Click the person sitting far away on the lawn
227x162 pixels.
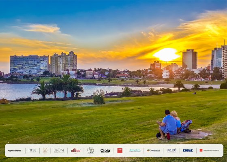(195, 93)
